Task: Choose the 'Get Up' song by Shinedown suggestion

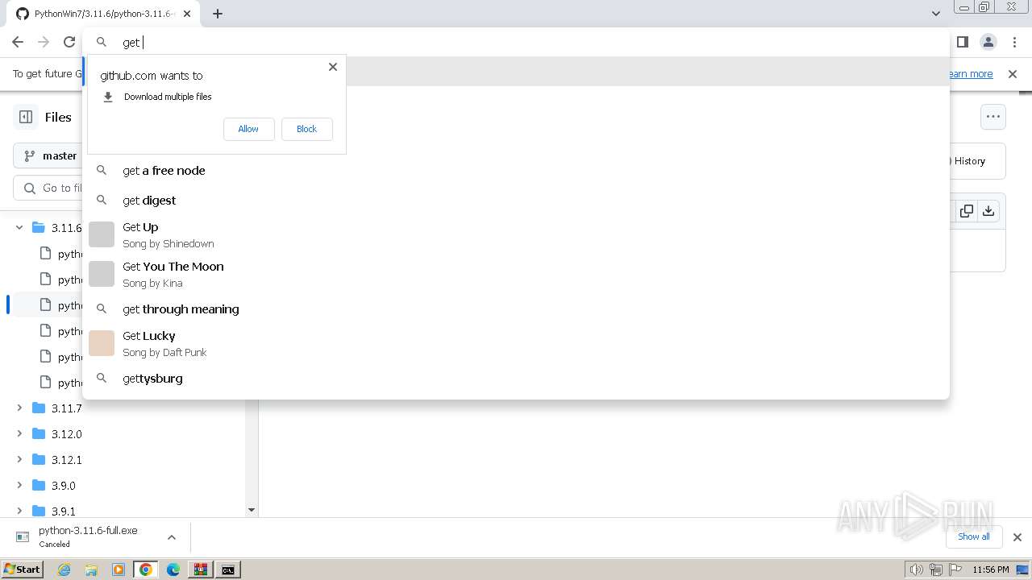Action: [516, 234]
